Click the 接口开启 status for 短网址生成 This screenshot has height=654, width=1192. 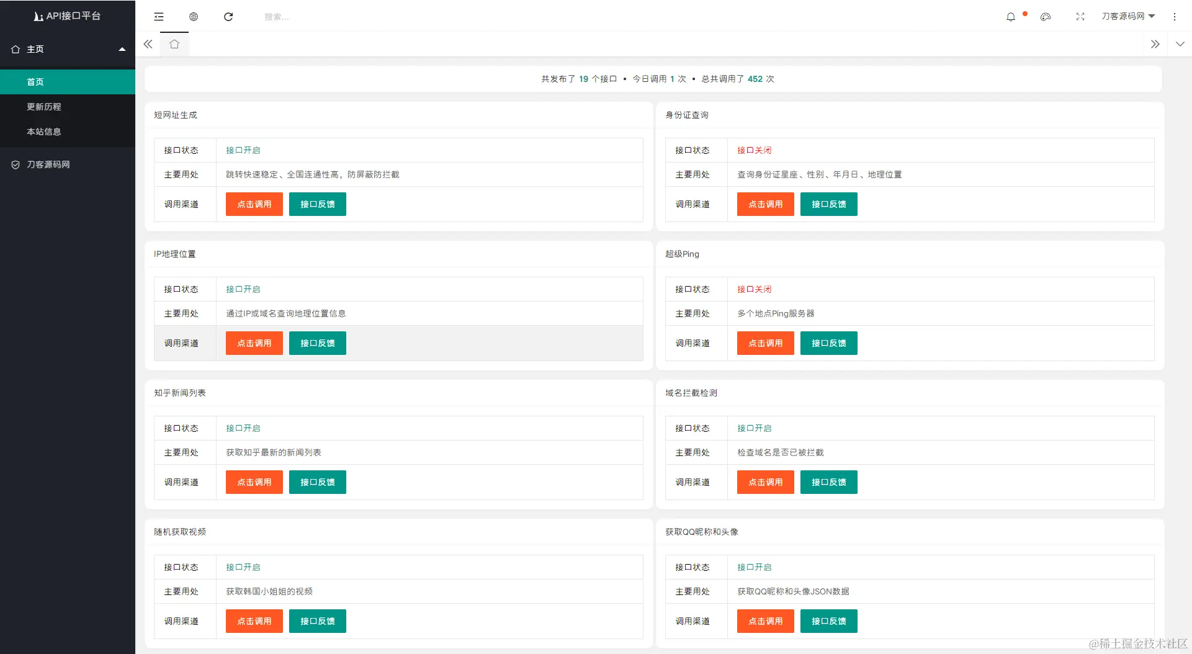[243, 150]
